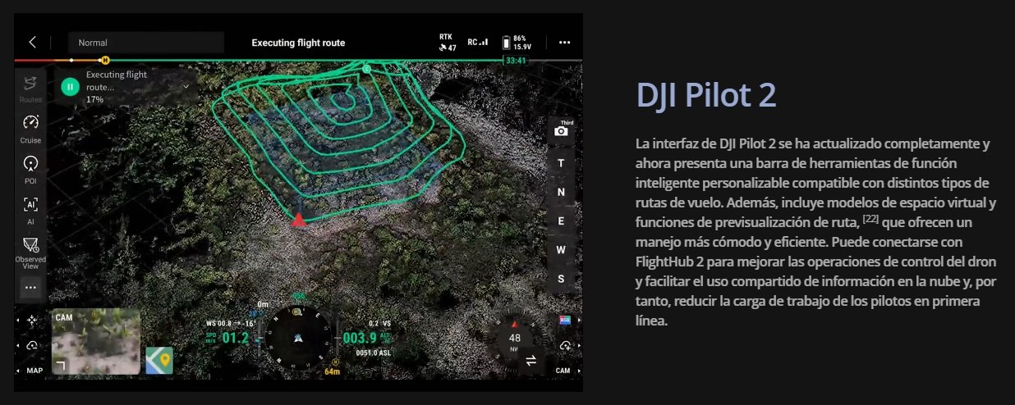Click the RTK satellite status indicator

[x=447, y=43]
